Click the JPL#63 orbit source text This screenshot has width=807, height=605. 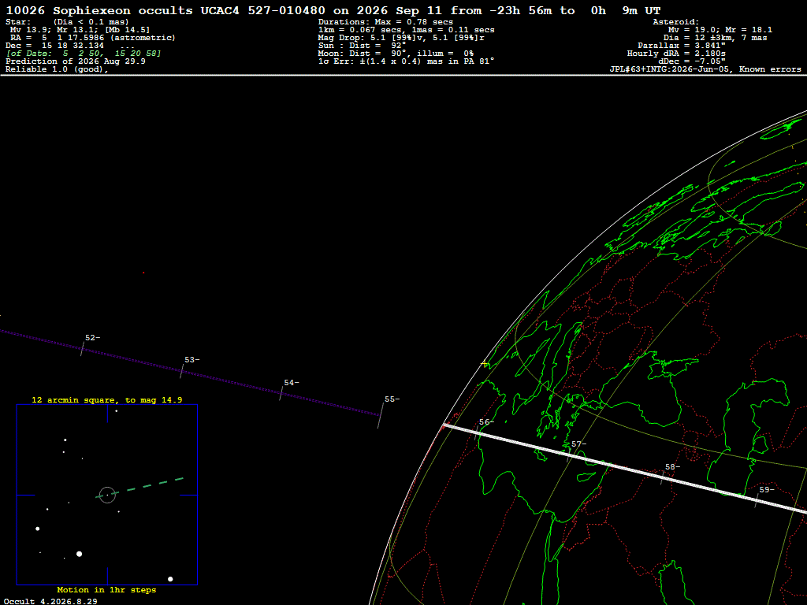(x=705, y=69)
